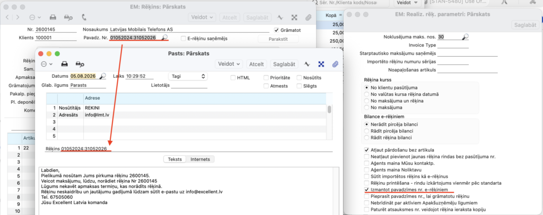Open workflow overview icon in Rēķins window

coord(294,17)
